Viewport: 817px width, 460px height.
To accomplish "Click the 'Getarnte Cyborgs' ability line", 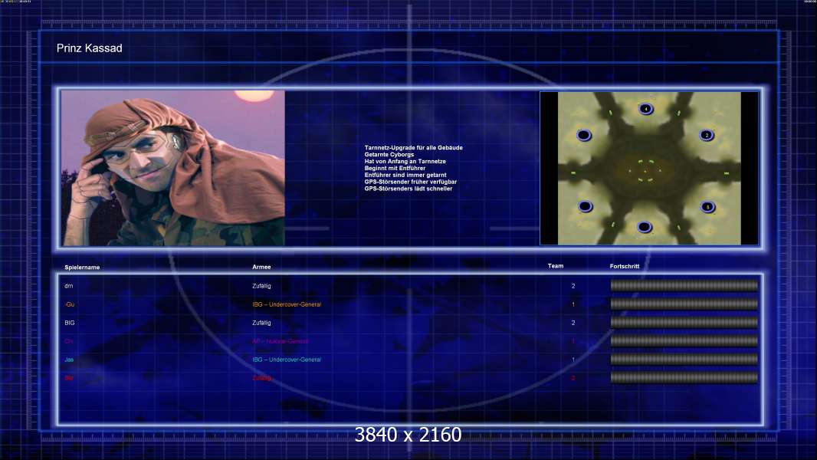I will tap(389, 154).
